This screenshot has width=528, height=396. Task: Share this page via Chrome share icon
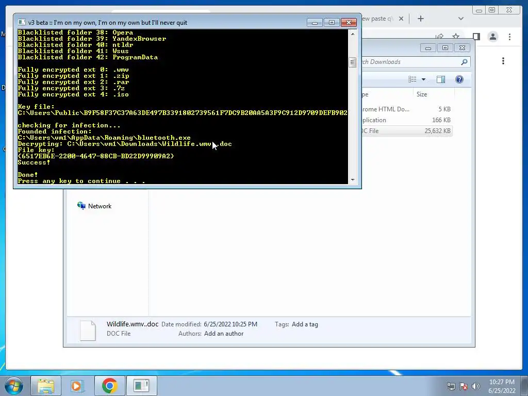click(439, 36)
